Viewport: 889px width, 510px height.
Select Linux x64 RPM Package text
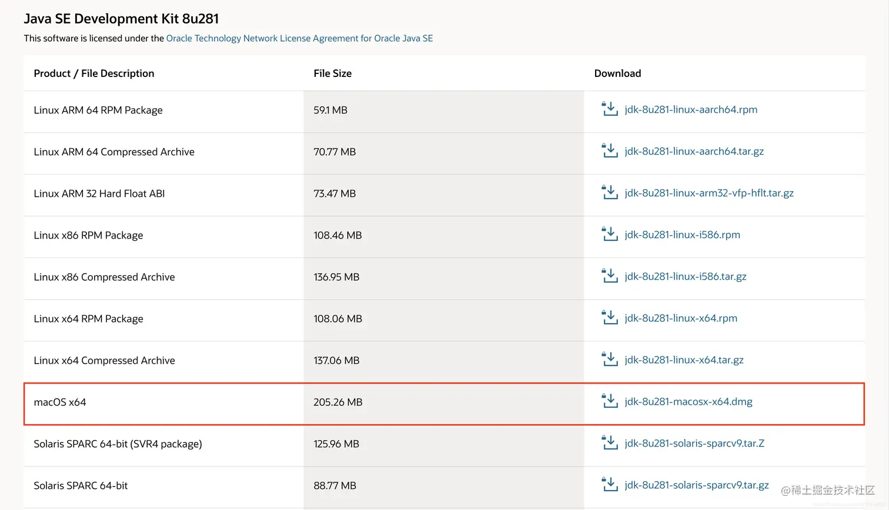click(88, 318)
